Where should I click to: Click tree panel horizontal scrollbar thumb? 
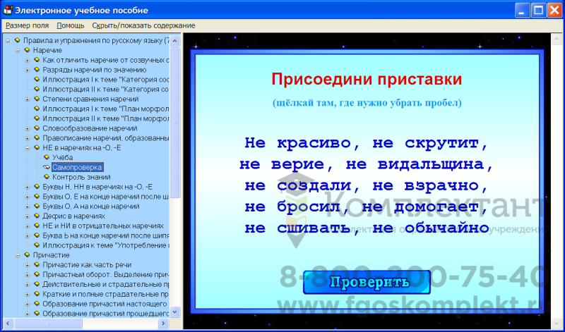coord(48,323)
